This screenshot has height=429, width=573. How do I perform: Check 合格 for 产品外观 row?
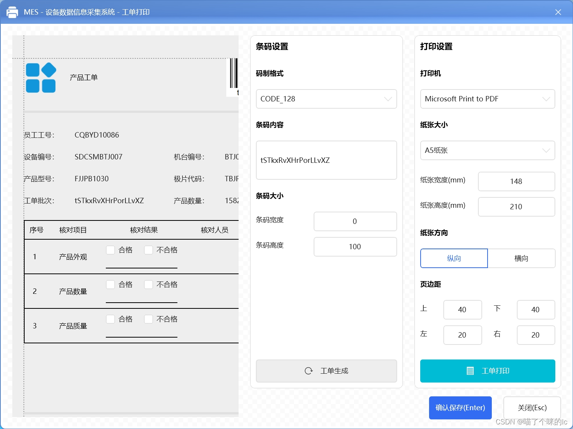point(110,250)
